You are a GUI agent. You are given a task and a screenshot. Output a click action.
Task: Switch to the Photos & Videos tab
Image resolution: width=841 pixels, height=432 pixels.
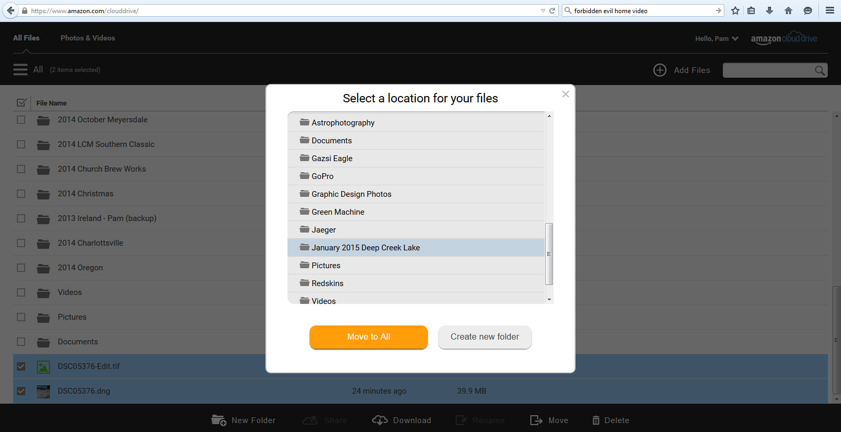point(87,38)
